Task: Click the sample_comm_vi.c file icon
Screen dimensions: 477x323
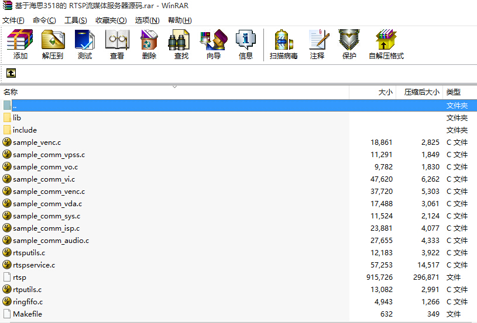Action: tap(6, 179)
